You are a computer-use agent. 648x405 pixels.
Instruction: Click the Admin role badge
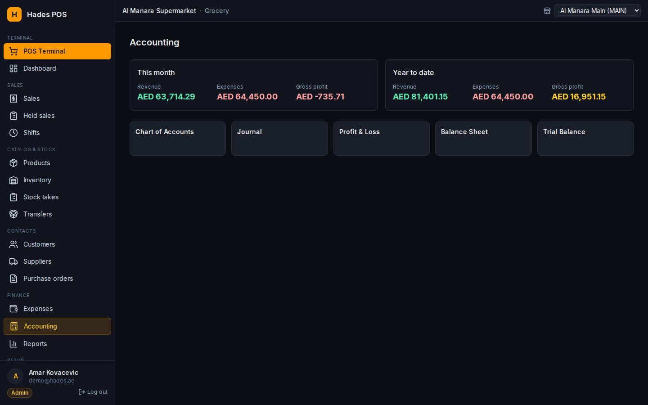point(20,393)
